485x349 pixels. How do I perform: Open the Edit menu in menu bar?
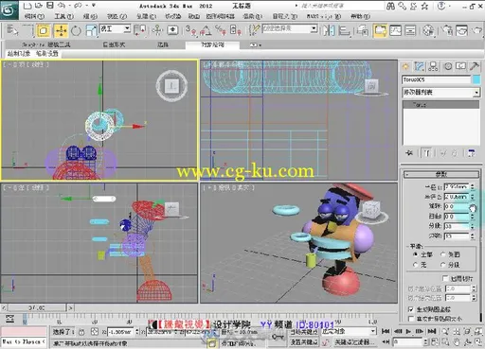pos(34,16)
